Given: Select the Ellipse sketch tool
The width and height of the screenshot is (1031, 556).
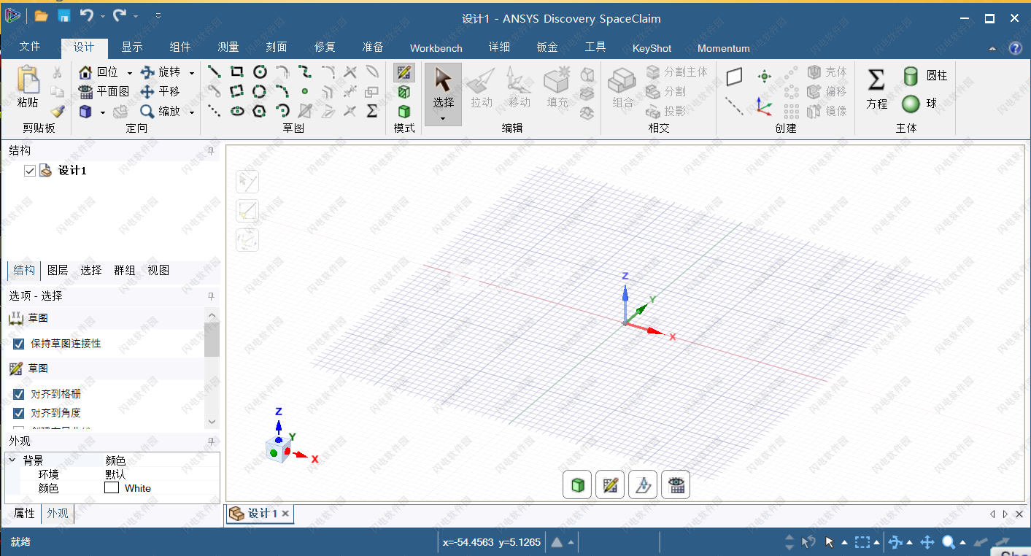Looking at the screenshot, I should click(x=237, y=111).
